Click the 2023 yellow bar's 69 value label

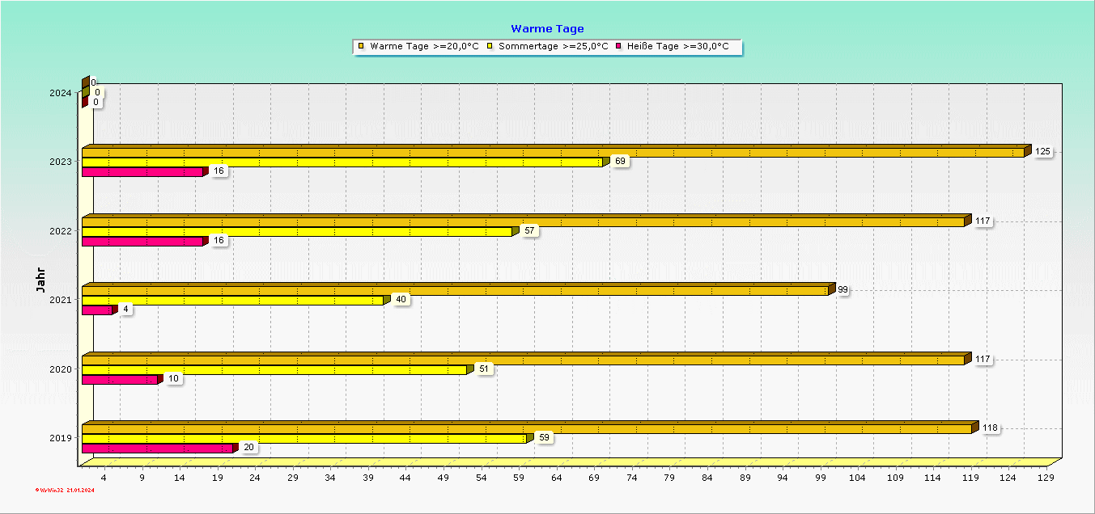pyautogui.click(x=621, y=162)
